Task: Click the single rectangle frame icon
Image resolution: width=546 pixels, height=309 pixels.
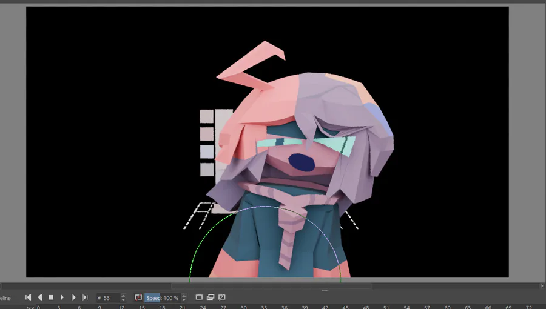Action: pos(199,297)
